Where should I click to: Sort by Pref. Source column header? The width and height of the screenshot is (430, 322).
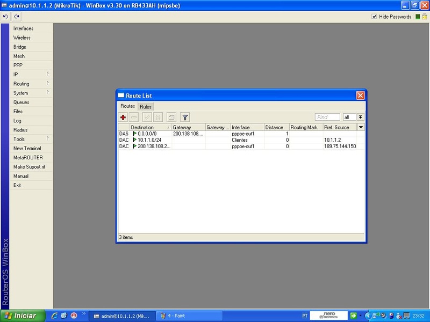pos(340,127)
